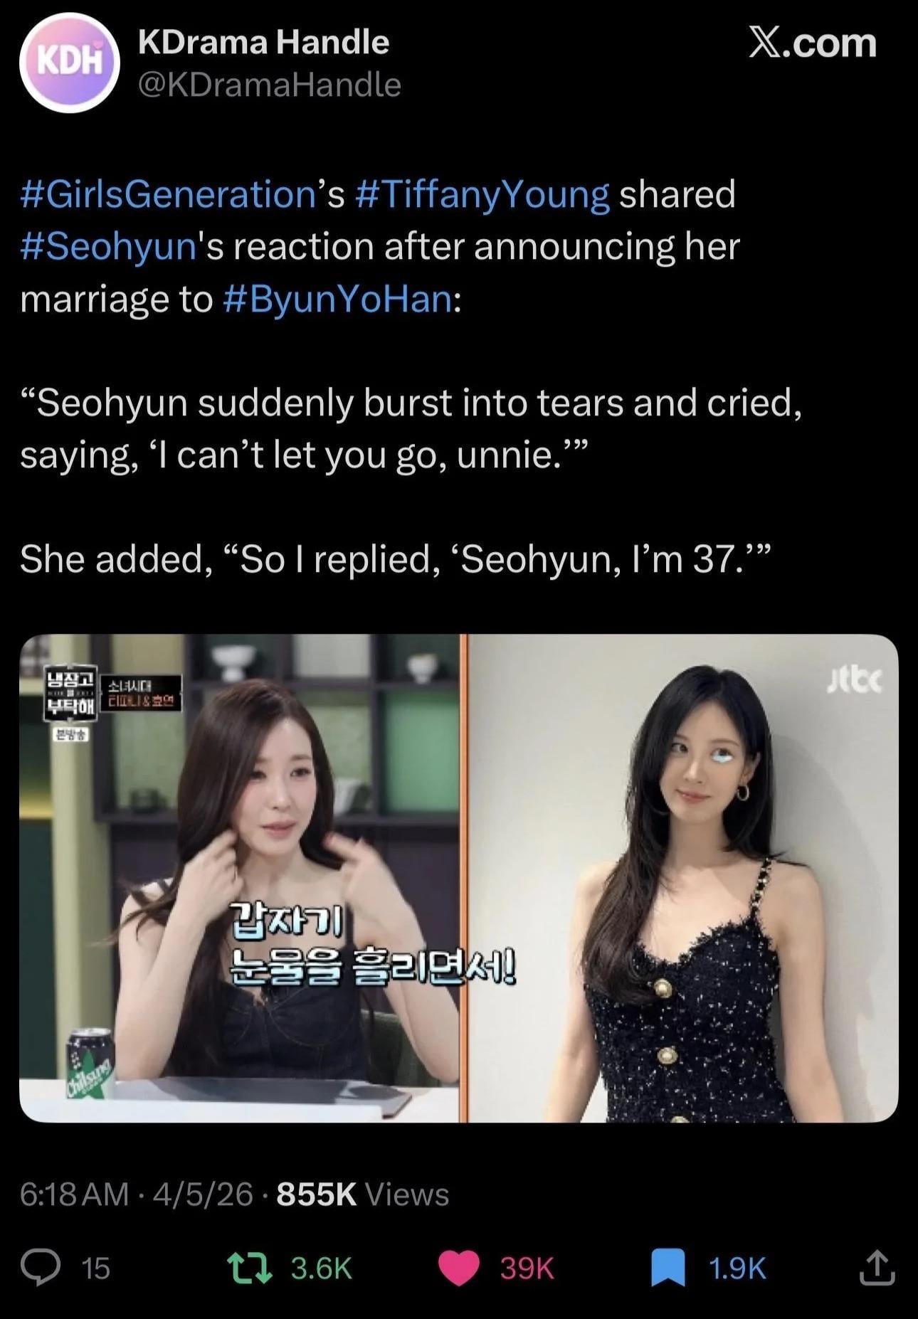Image resolution: width=918 pixels, height=1319 pixels.
Task: Click the KDrama Handle display name
Action: (263, 42)
